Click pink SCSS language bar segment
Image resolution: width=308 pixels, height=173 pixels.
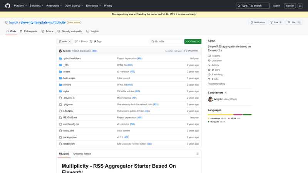pyautogui.click(x=238, y=115)
